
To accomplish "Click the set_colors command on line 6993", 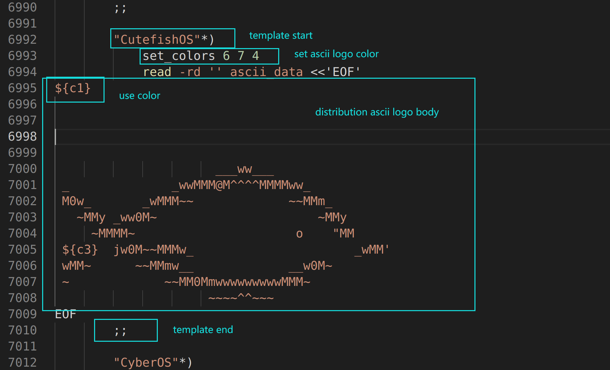I will click(x=179, y=56).
